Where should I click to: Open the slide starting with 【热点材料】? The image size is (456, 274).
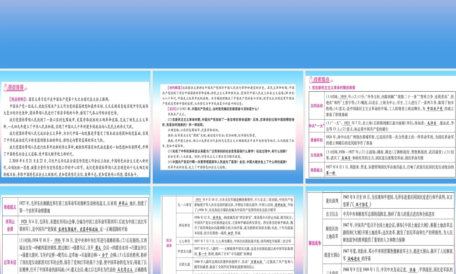[x=75, y=127]
